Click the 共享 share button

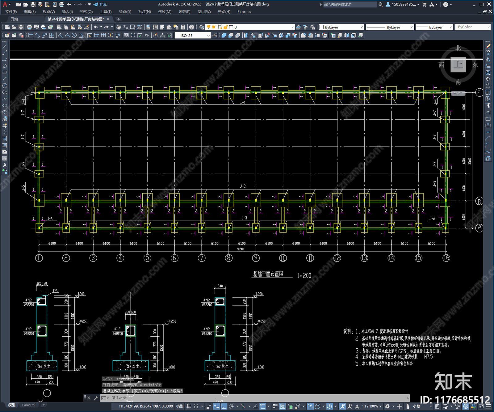pyautogui.click(x=100, y=4)
